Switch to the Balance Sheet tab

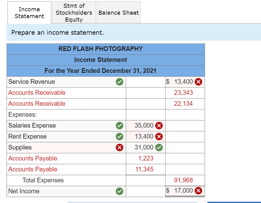coord(118,13)
